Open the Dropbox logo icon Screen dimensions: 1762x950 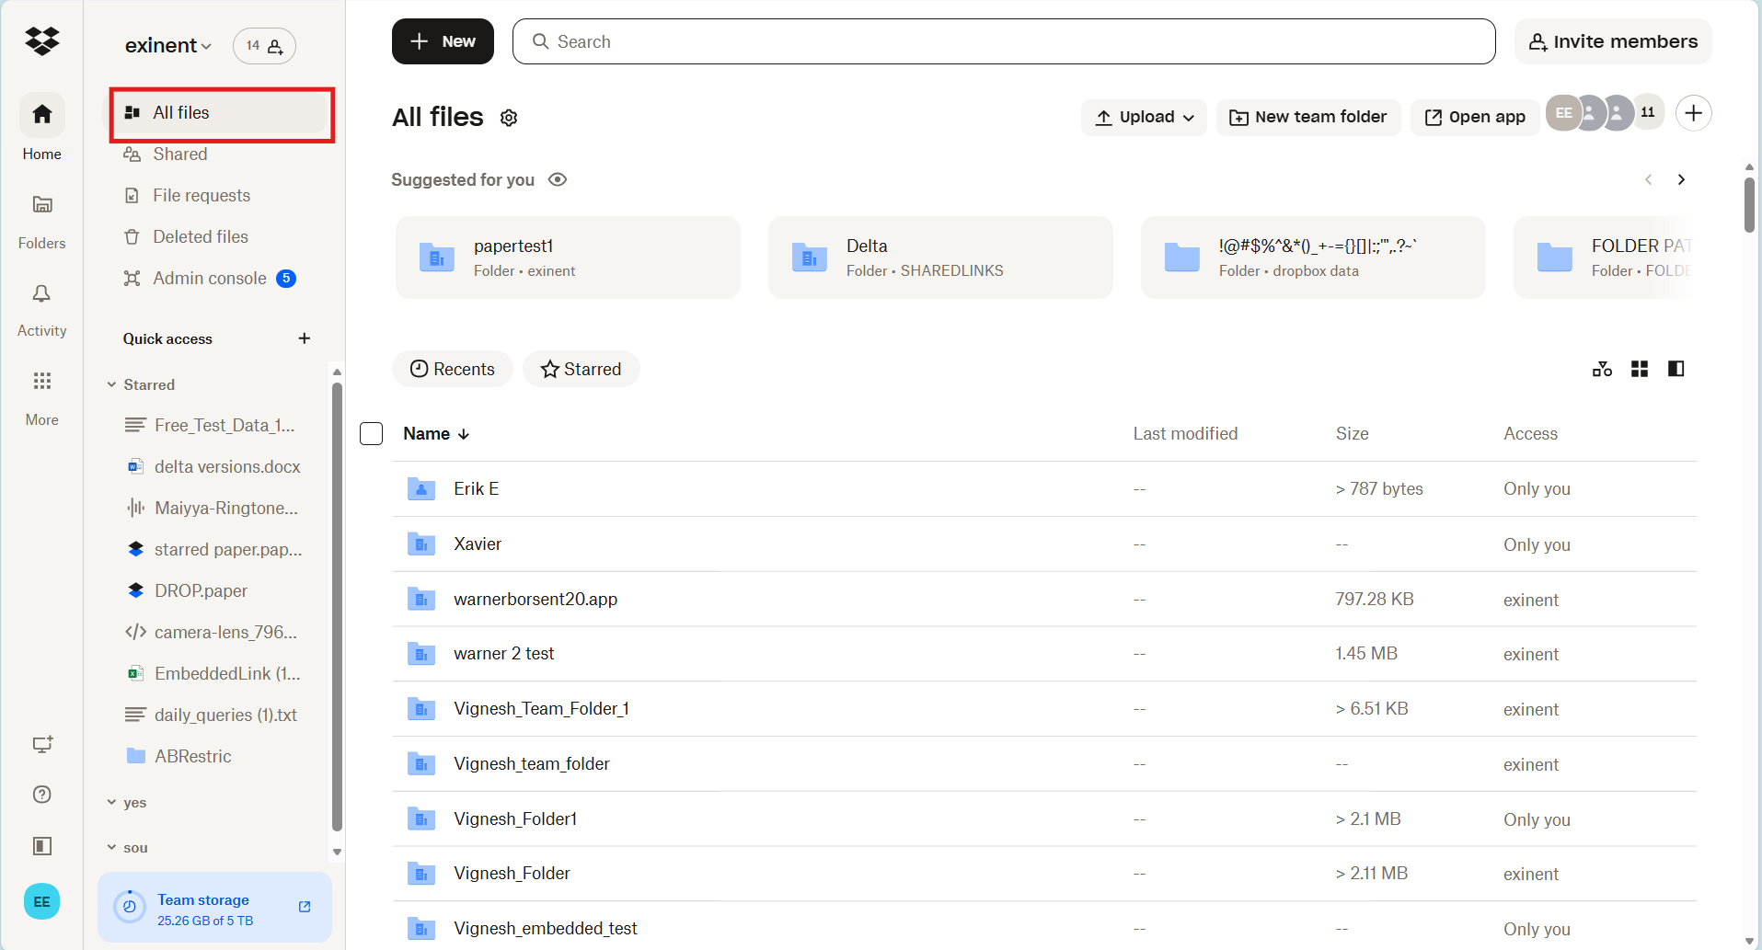[41, 40]
